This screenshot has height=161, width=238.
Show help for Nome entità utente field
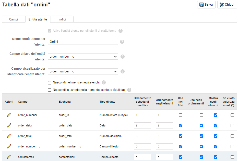[x=122, y=42]
